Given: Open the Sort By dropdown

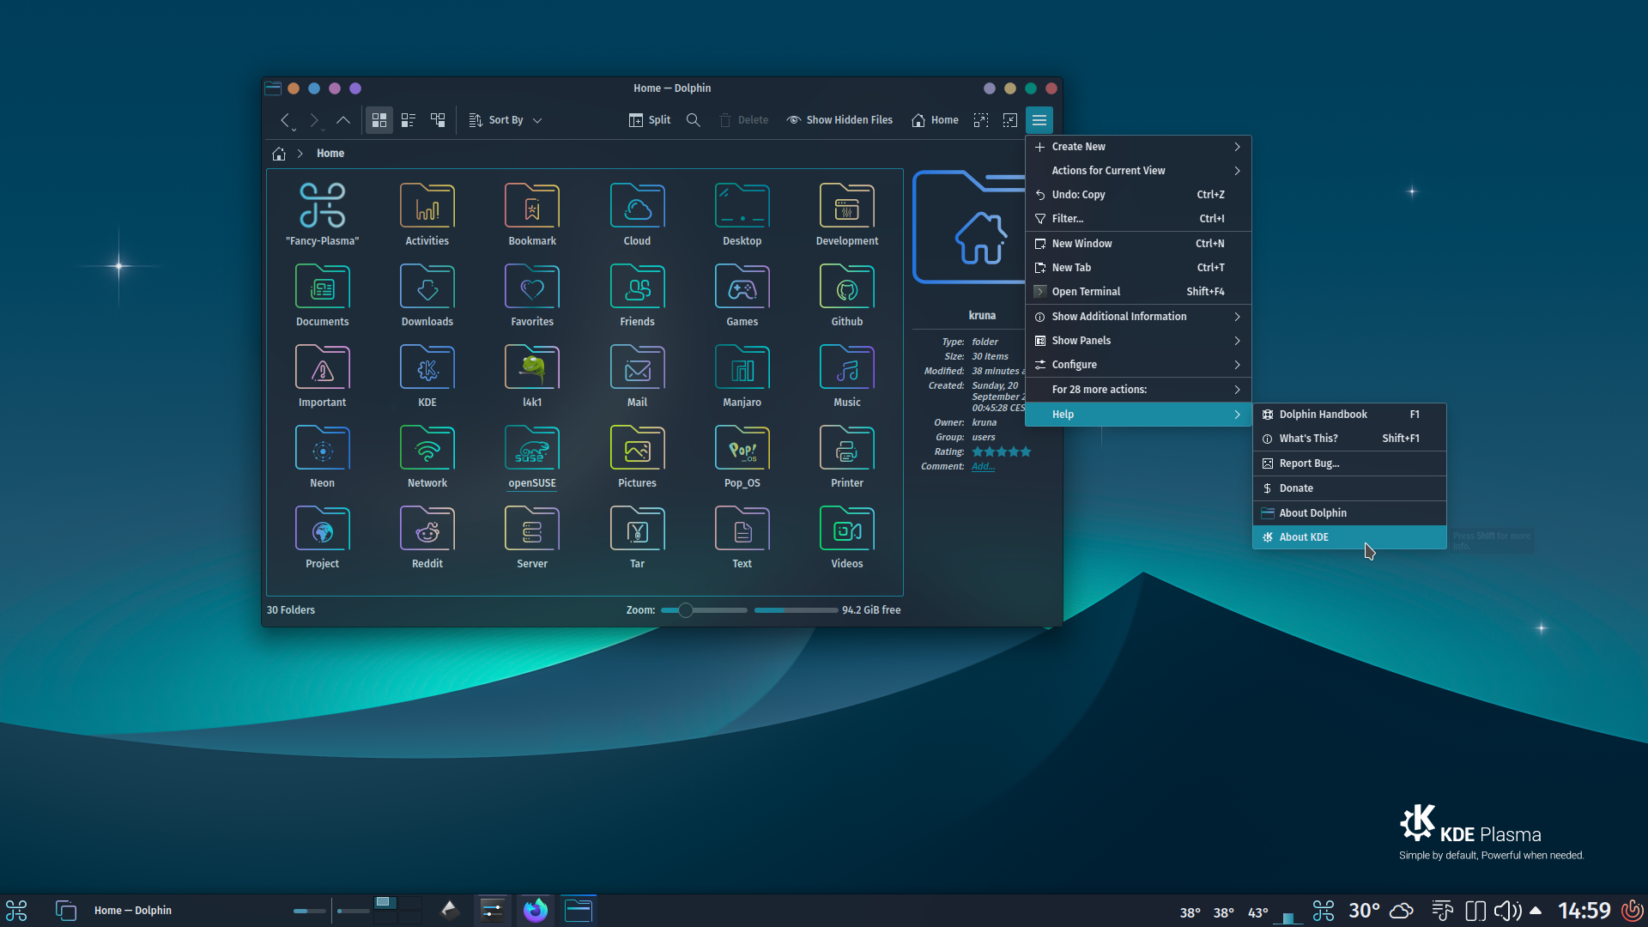Looking at the screenshot, I should click(506, 120).
